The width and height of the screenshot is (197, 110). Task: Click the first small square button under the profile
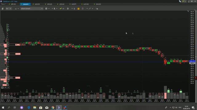pos(2,88)
